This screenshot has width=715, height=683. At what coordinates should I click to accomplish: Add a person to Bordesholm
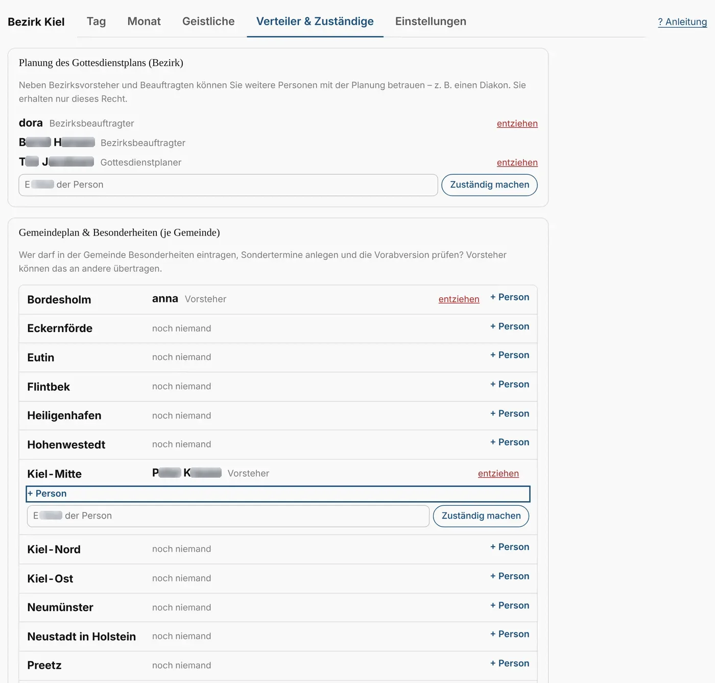pos(510,297)
